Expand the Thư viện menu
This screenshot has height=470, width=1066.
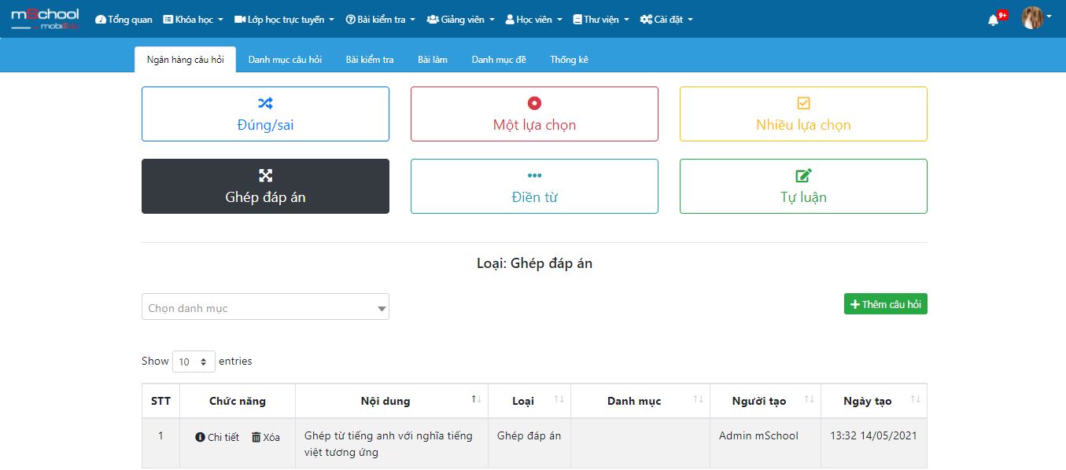(601, 20)
